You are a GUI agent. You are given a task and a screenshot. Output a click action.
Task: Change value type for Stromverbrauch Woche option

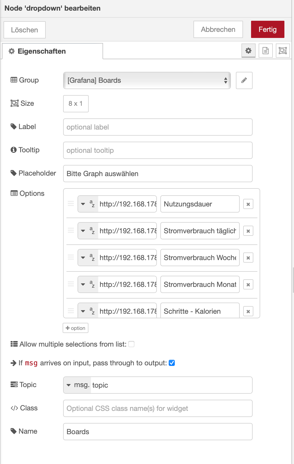tap(88, 258)
